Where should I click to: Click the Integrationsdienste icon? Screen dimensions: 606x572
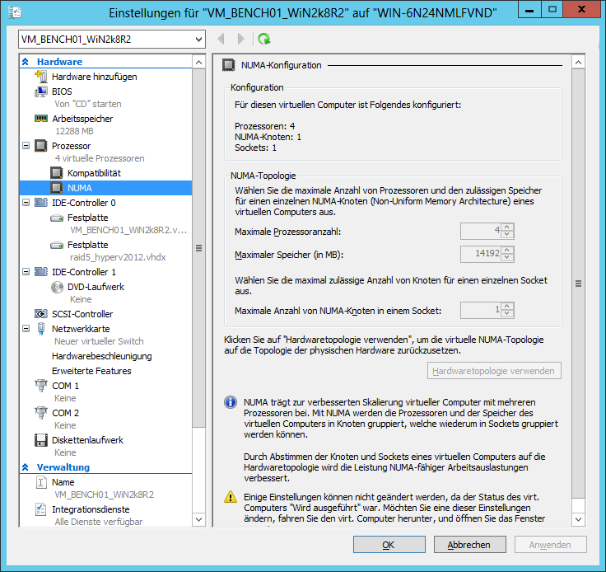(x=40, y=510)
